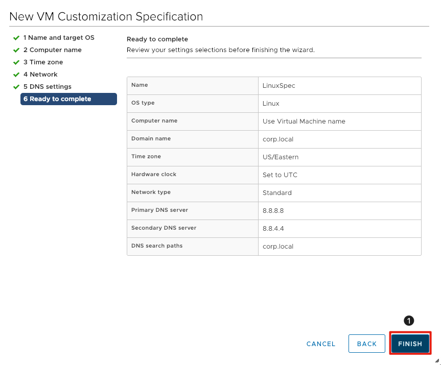Image resolution: width=441 pixels, height=365 pixels.
Task: Return to step 5 DNS settings
Action: tap(47, 87)
